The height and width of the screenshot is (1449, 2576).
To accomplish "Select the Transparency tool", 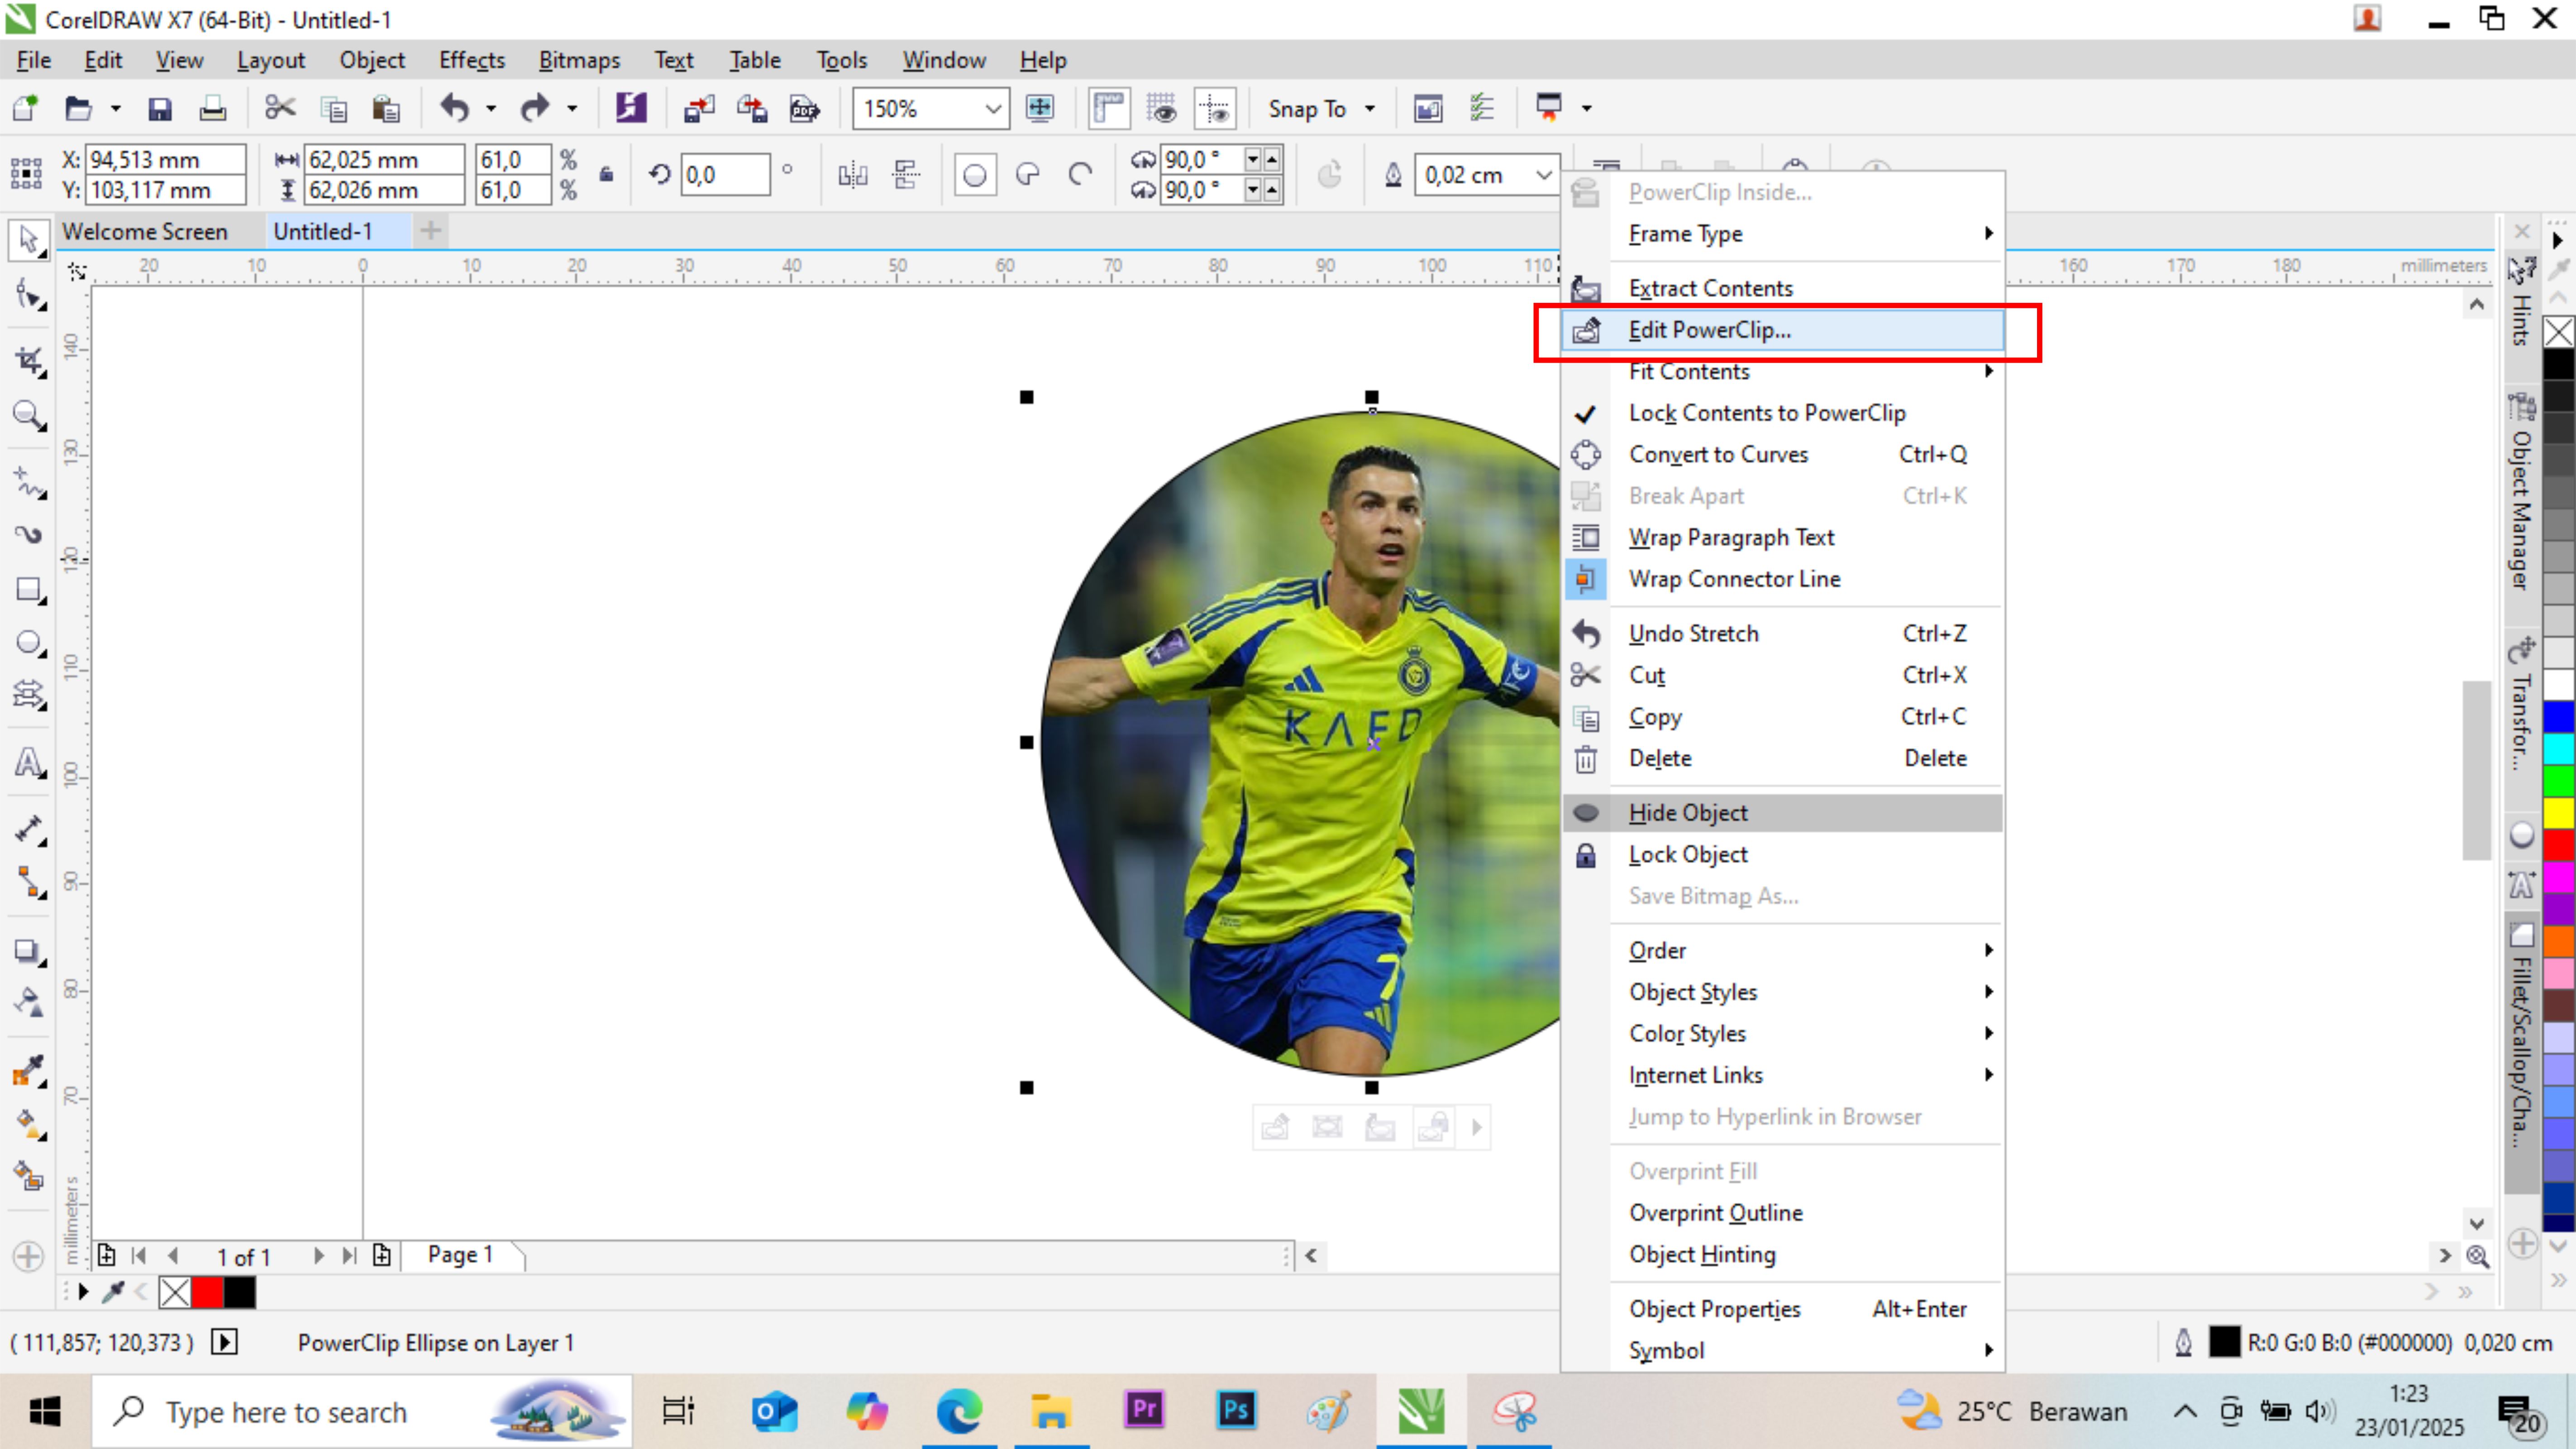I will tap(28, 1003).
